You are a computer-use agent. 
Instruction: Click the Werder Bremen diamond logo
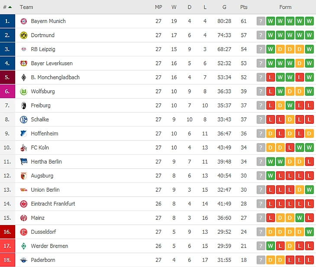click(x=24, y=246)
